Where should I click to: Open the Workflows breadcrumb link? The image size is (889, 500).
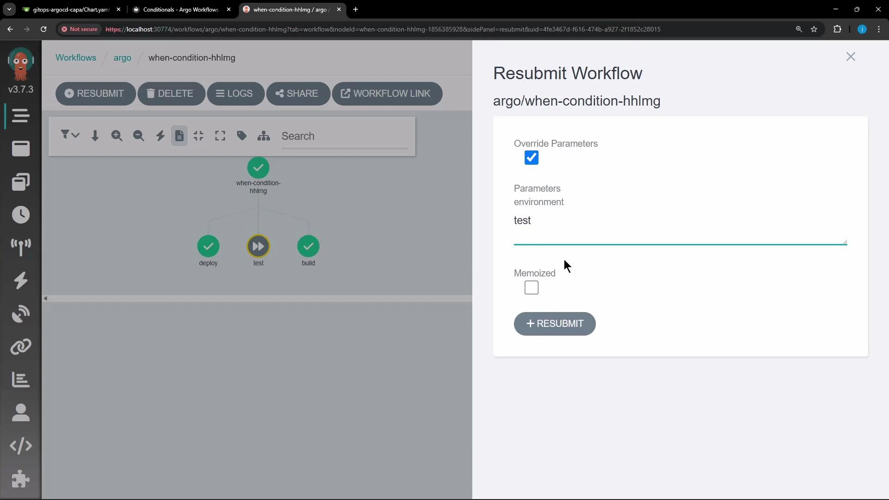(76, 57)
